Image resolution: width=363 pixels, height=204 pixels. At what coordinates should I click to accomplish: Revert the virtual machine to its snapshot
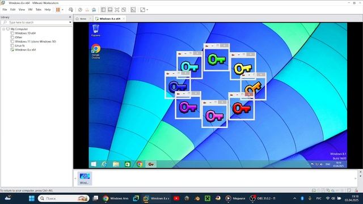[x=87, y=10]
